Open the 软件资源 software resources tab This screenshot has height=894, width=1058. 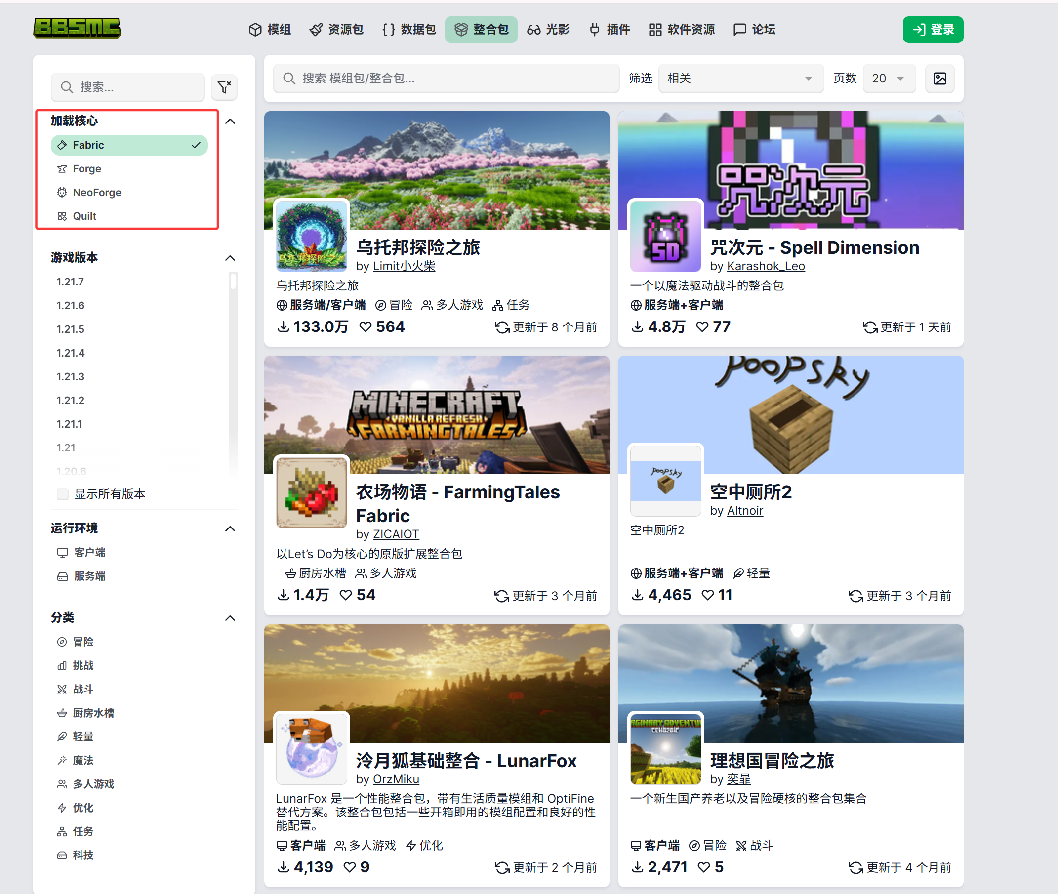[x=682, y=30]
